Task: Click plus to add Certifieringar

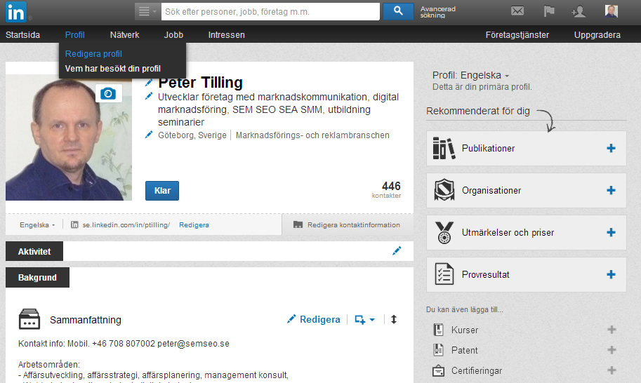Action: pyautogui.click(x=612, y=370)
